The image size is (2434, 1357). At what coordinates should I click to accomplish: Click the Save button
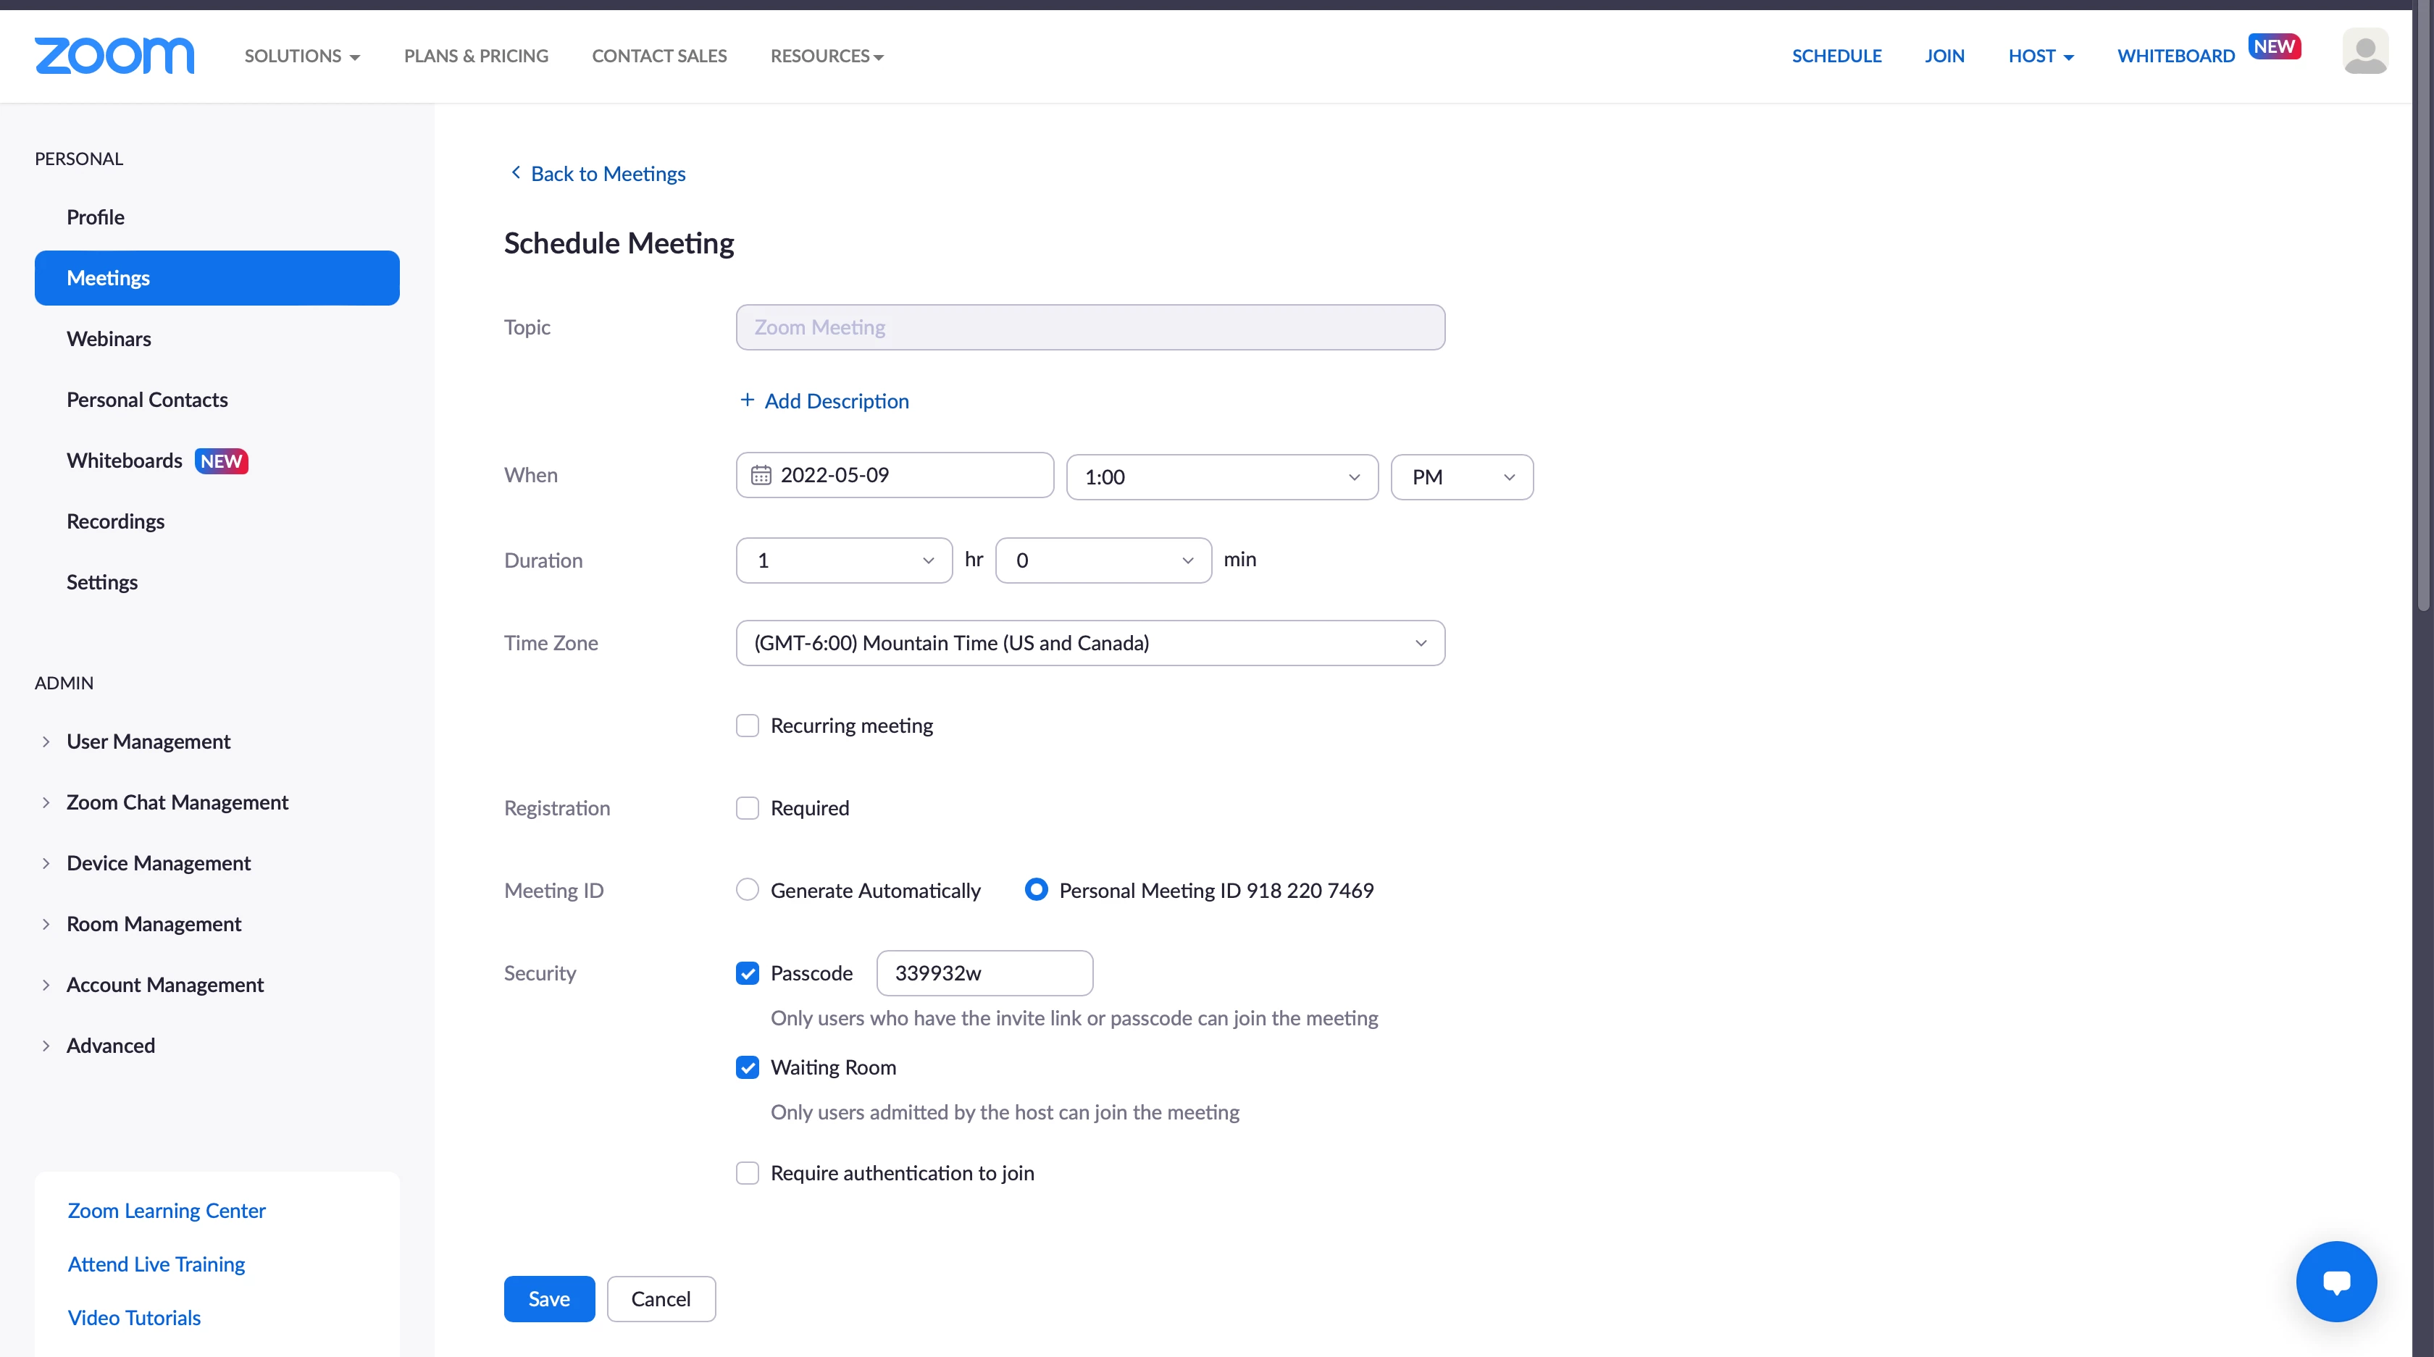[549, 1298]
